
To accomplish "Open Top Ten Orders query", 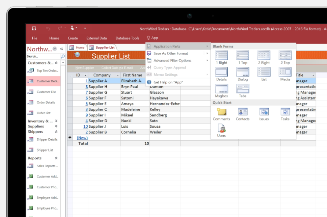I will click(43, 71).
